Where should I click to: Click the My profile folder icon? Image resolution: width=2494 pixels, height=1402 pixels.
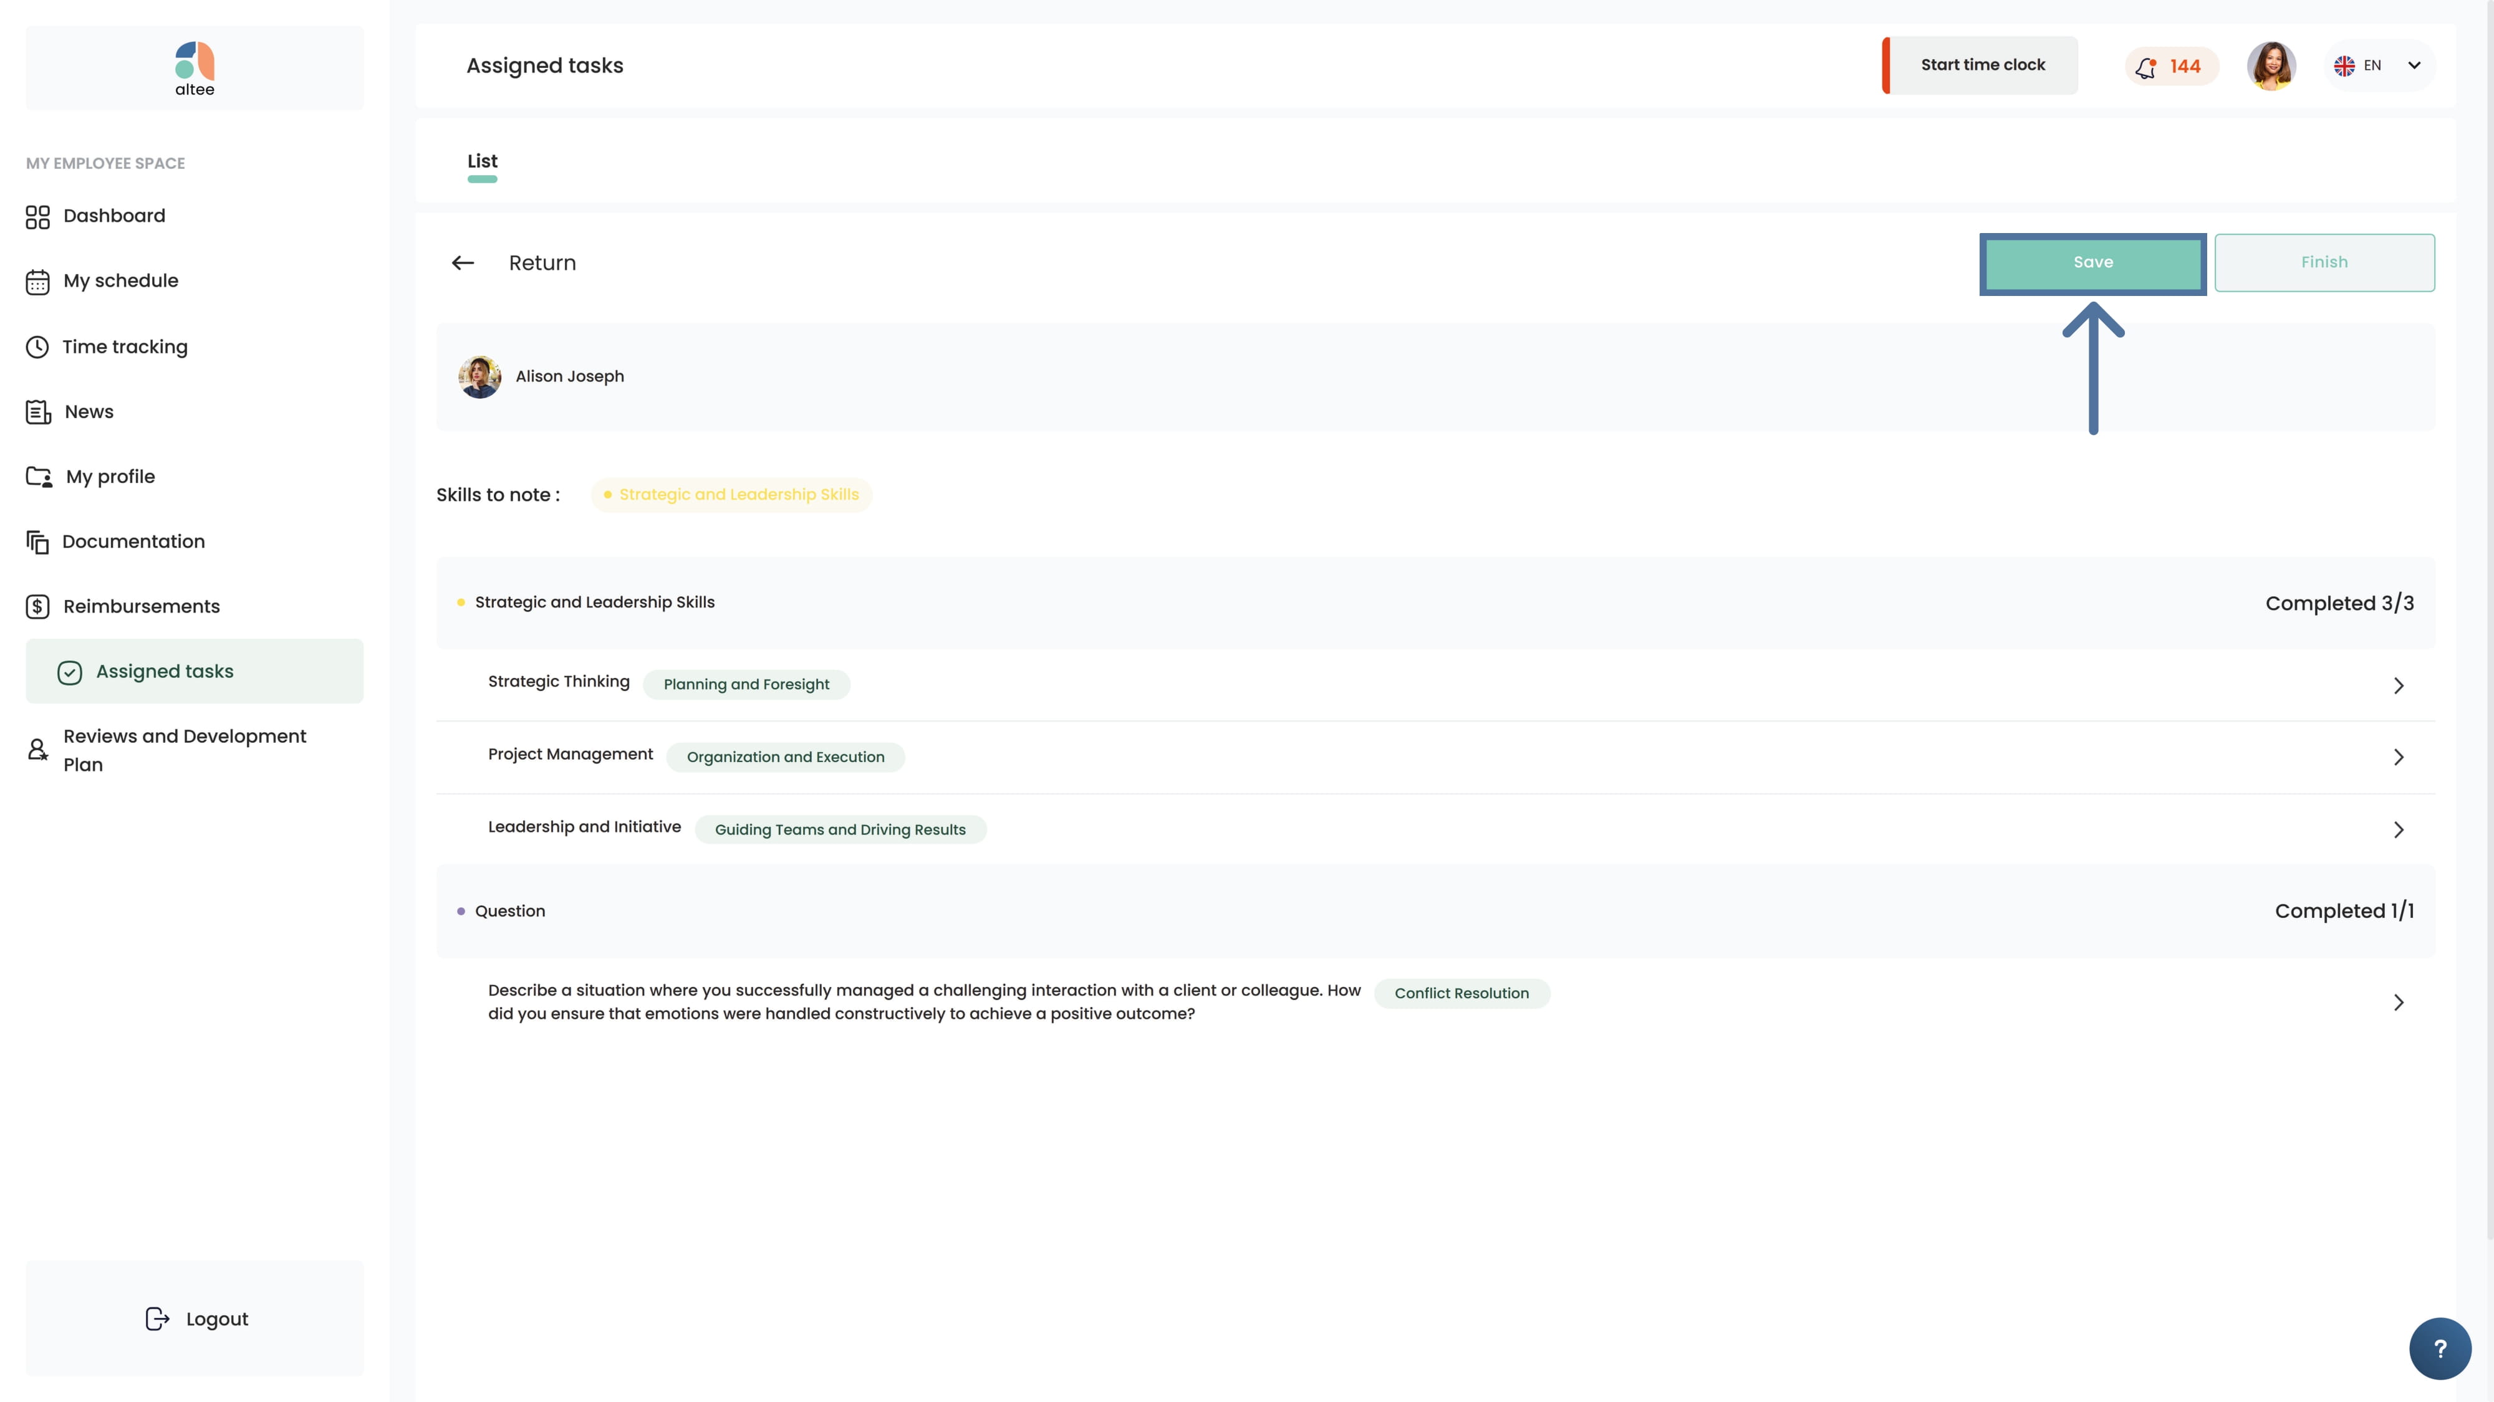tap(39, 477)
